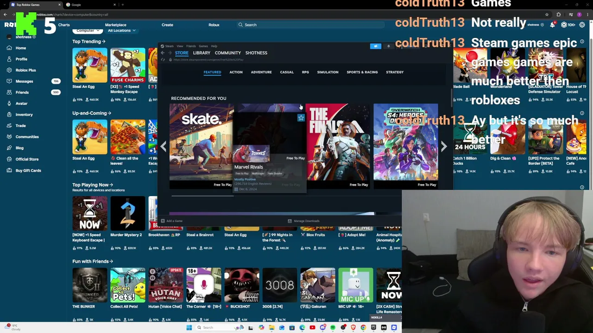Viewport: 593px width, 333px height.
Task: Show previous recommended games in Steam carousel
Action: pos(164,146)
